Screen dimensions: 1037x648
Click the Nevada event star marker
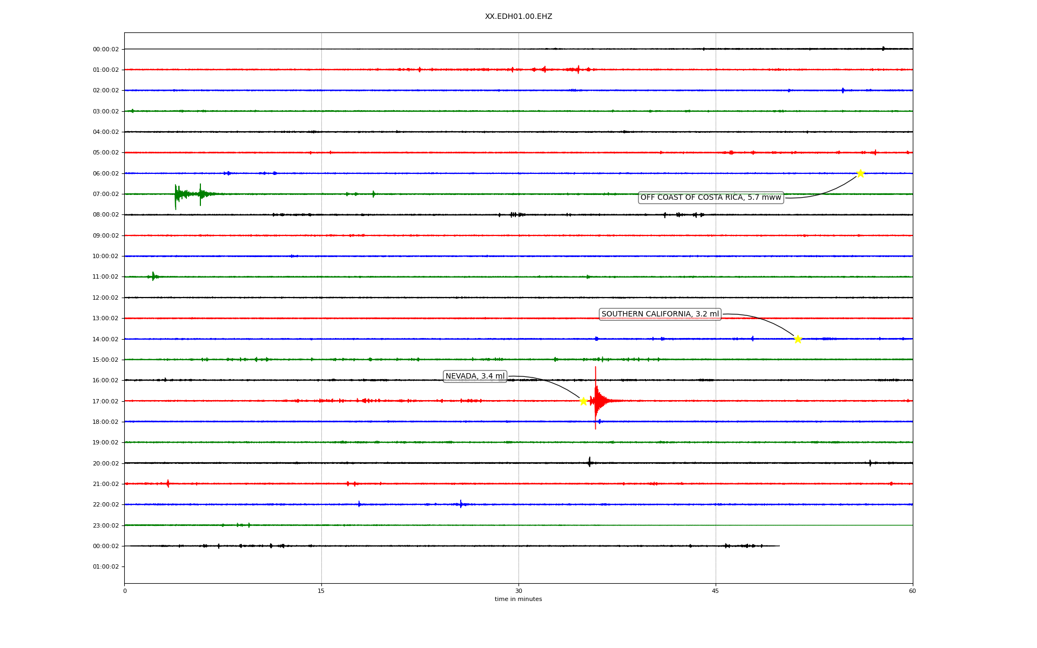click(583, 401)
